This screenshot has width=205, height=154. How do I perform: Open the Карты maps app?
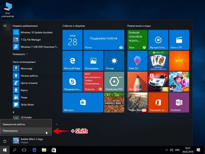[x=35, y=90]
